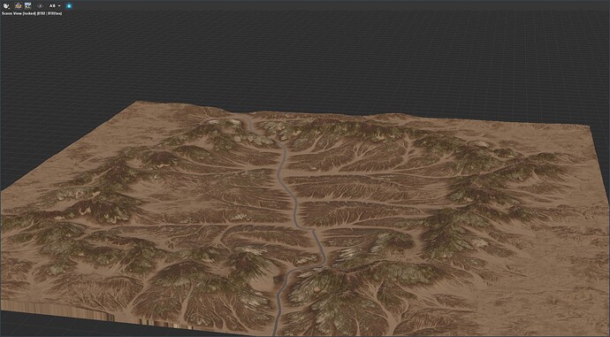Click the first camera settings toolbar icon
Image resolution: width=610 pixels, height=337 pixels.
[6, 6]
